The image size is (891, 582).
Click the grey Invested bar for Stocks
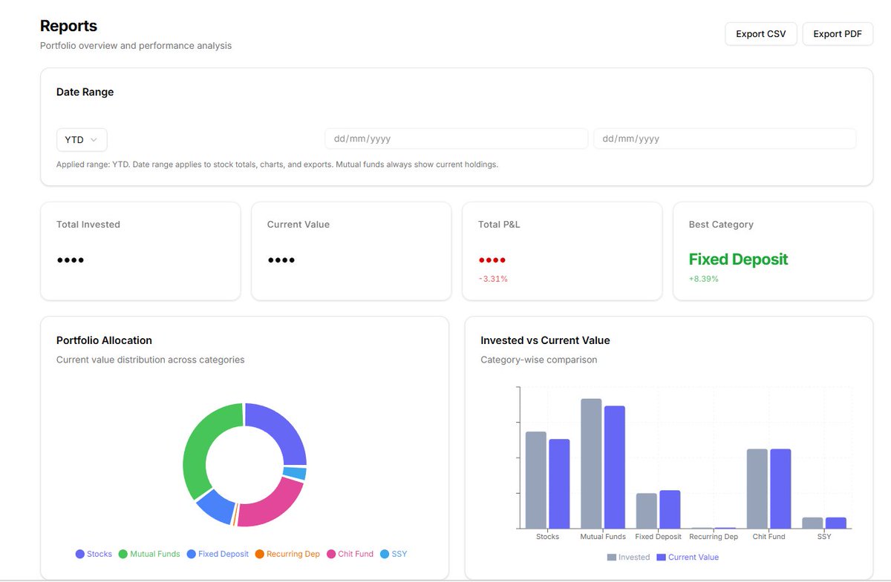tap(536, 480)
